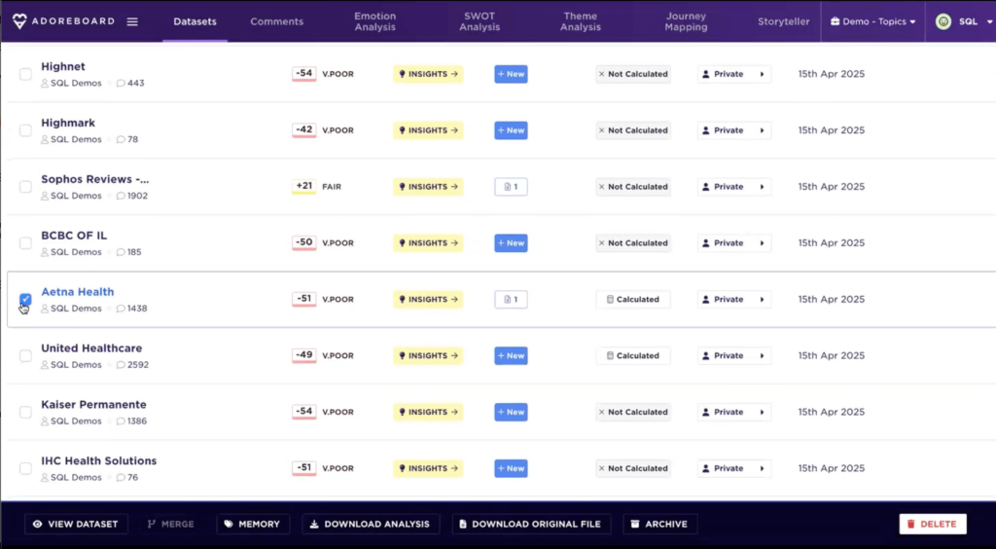Expand the Demo - Topics dropdown
996x549 pixels.
tap(872, 21)
